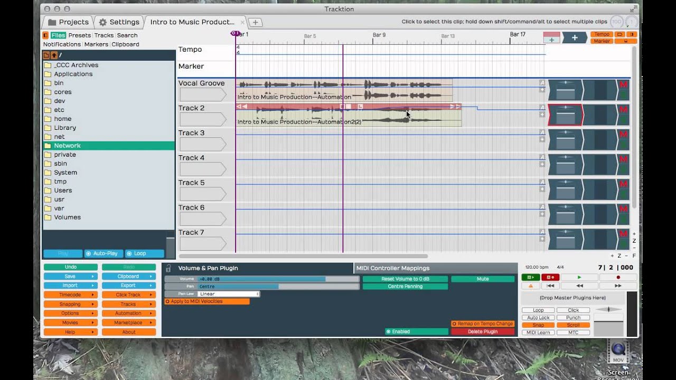Open the Markers browser tab
This screenshot has width=676, height=380.
(96, 44)
